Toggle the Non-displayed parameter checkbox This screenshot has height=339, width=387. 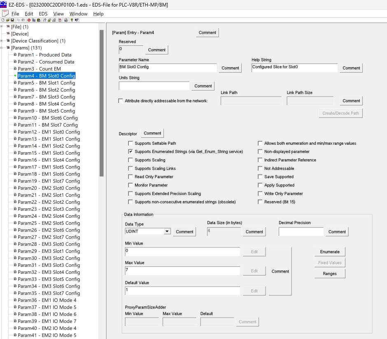click(x=260, y=152)
